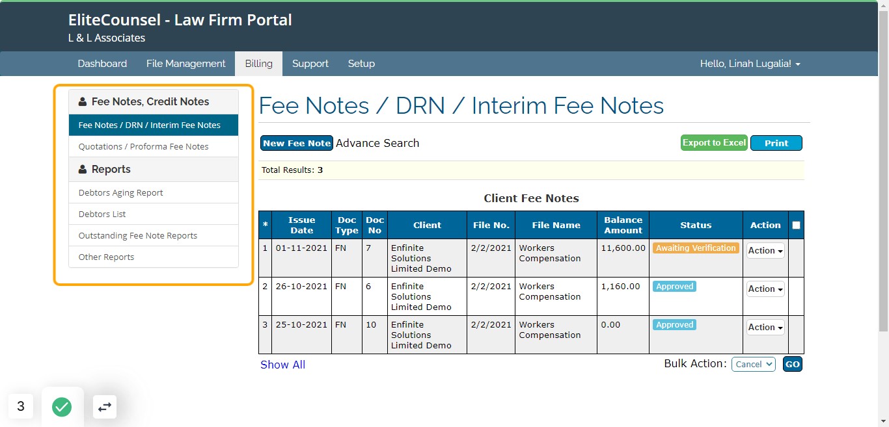Open the File Management tab

click(186, 64)
